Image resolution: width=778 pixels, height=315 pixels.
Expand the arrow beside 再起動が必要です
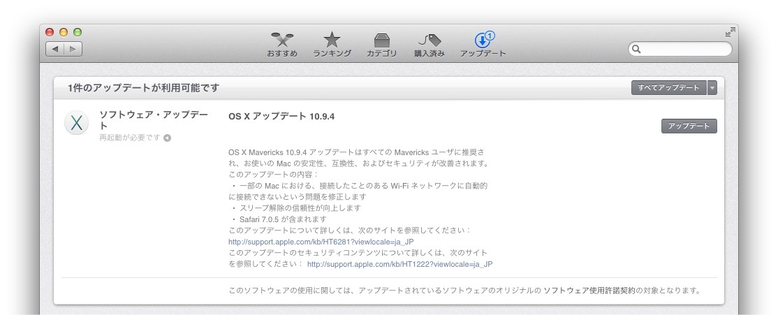point(167,138)
